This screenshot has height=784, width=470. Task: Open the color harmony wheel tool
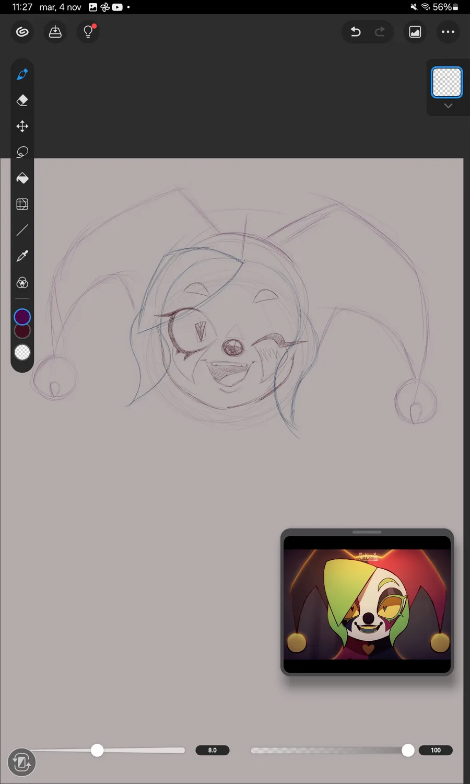(x=22, y=283)
